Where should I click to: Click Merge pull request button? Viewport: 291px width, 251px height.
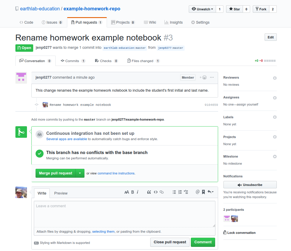(55, 173)
